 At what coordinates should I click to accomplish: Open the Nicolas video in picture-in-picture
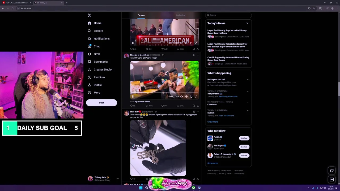click(191, 97)
